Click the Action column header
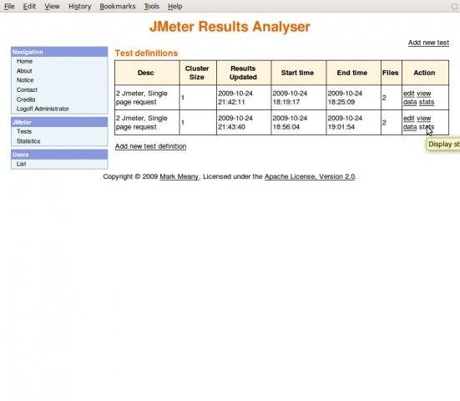 coord(425,73)
